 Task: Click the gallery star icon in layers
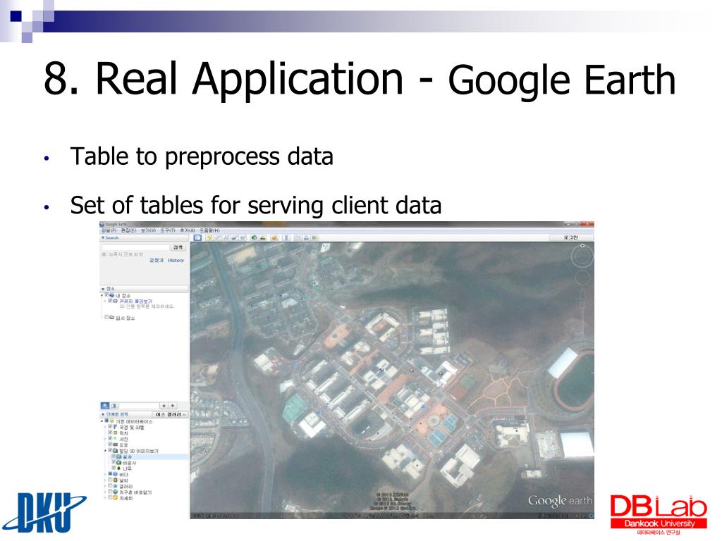(x=116, y=486)
